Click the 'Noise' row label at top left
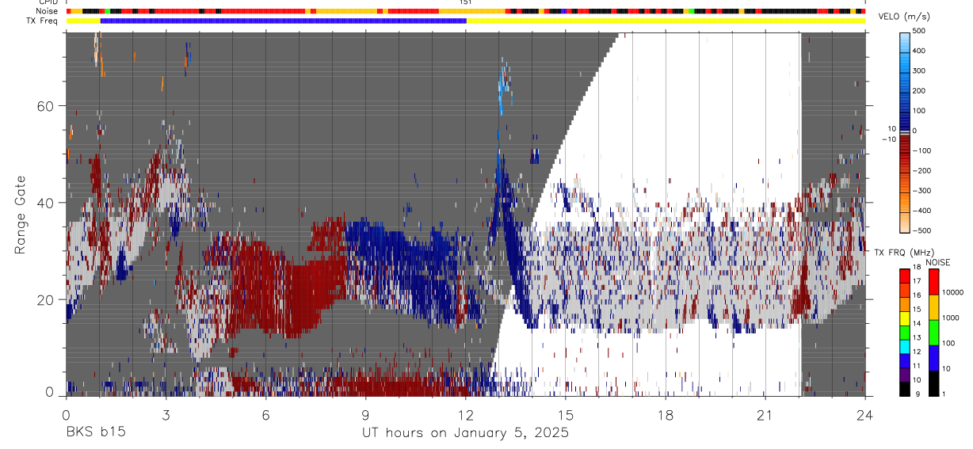The width and height of the screenshot is (973, 449). tap(47, 11)
